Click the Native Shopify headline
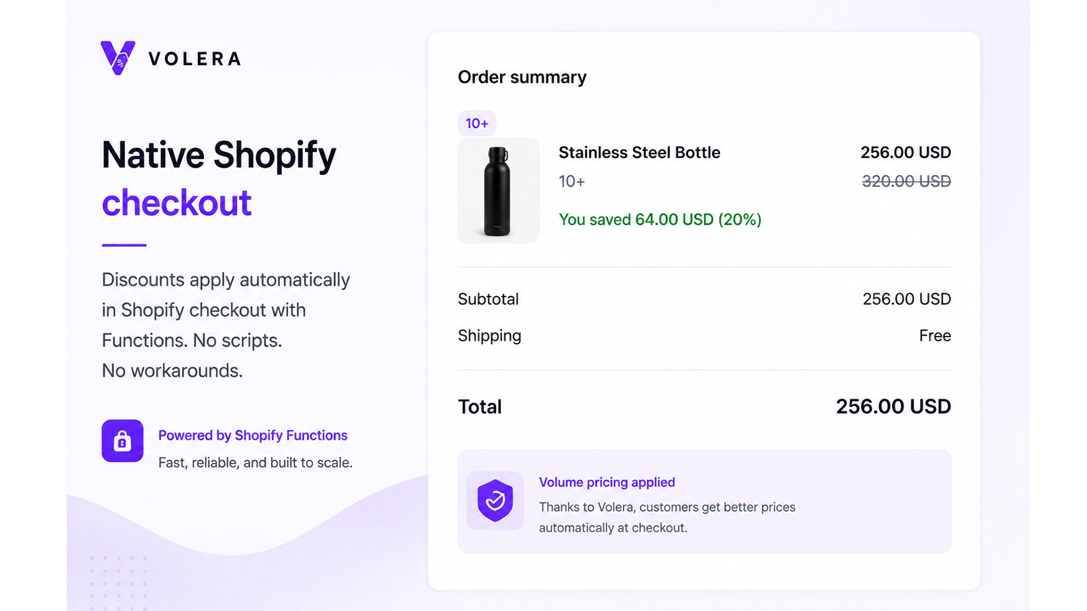The width and height of the screenshot is (1087, 611). click(x=219, y=156)
